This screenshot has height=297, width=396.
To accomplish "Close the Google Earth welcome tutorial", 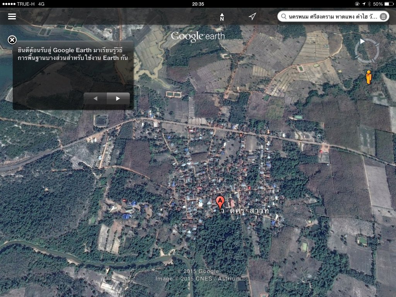I will 12,40.
